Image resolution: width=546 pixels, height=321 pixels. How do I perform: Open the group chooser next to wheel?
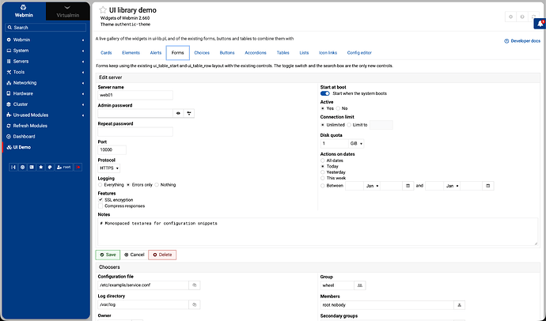point(360,285)
